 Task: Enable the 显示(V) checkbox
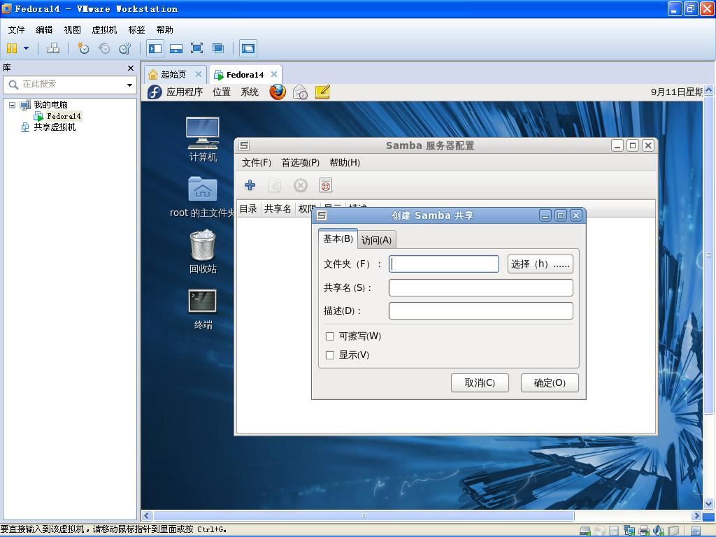tap(330, 355)
